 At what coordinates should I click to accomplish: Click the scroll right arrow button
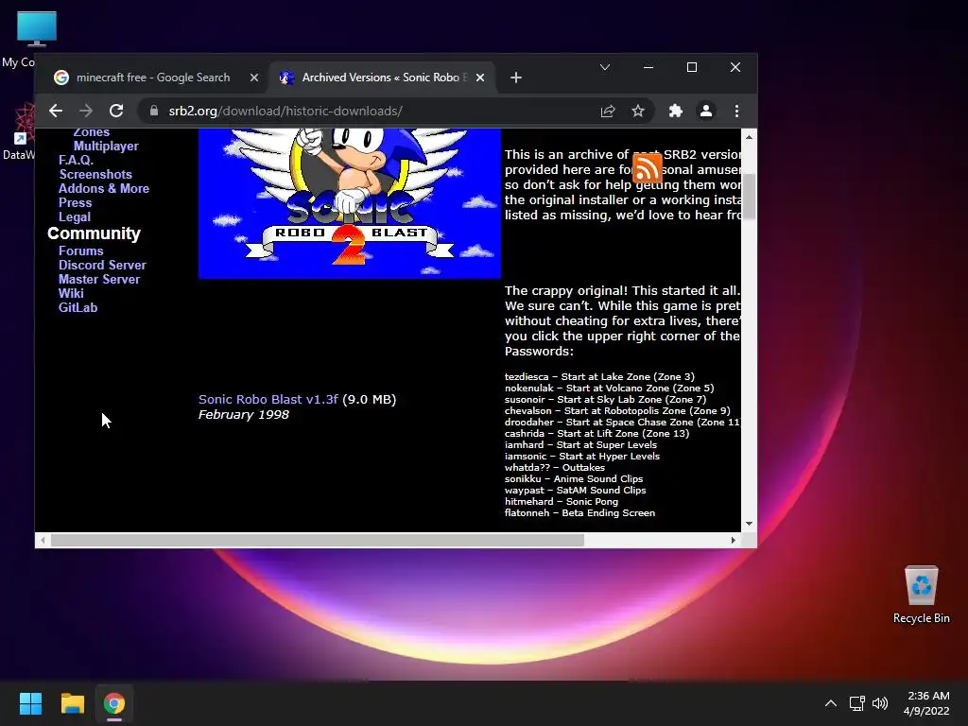734,540
